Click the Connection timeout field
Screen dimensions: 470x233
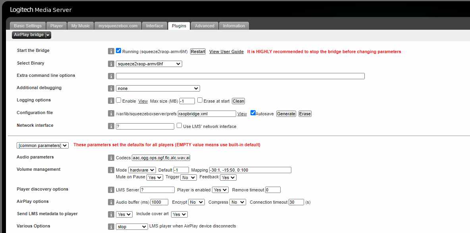pyautogui.click(x=296, y=202)
